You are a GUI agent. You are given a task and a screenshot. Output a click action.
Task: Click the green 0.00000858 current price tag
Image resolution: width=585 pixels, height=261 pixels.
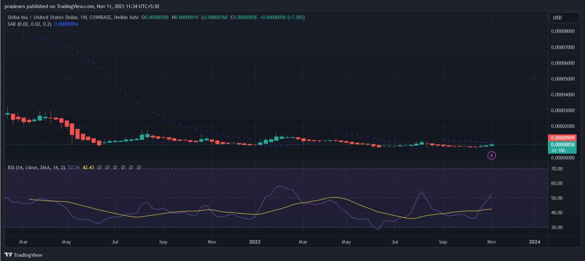click(x=563, y=145)
